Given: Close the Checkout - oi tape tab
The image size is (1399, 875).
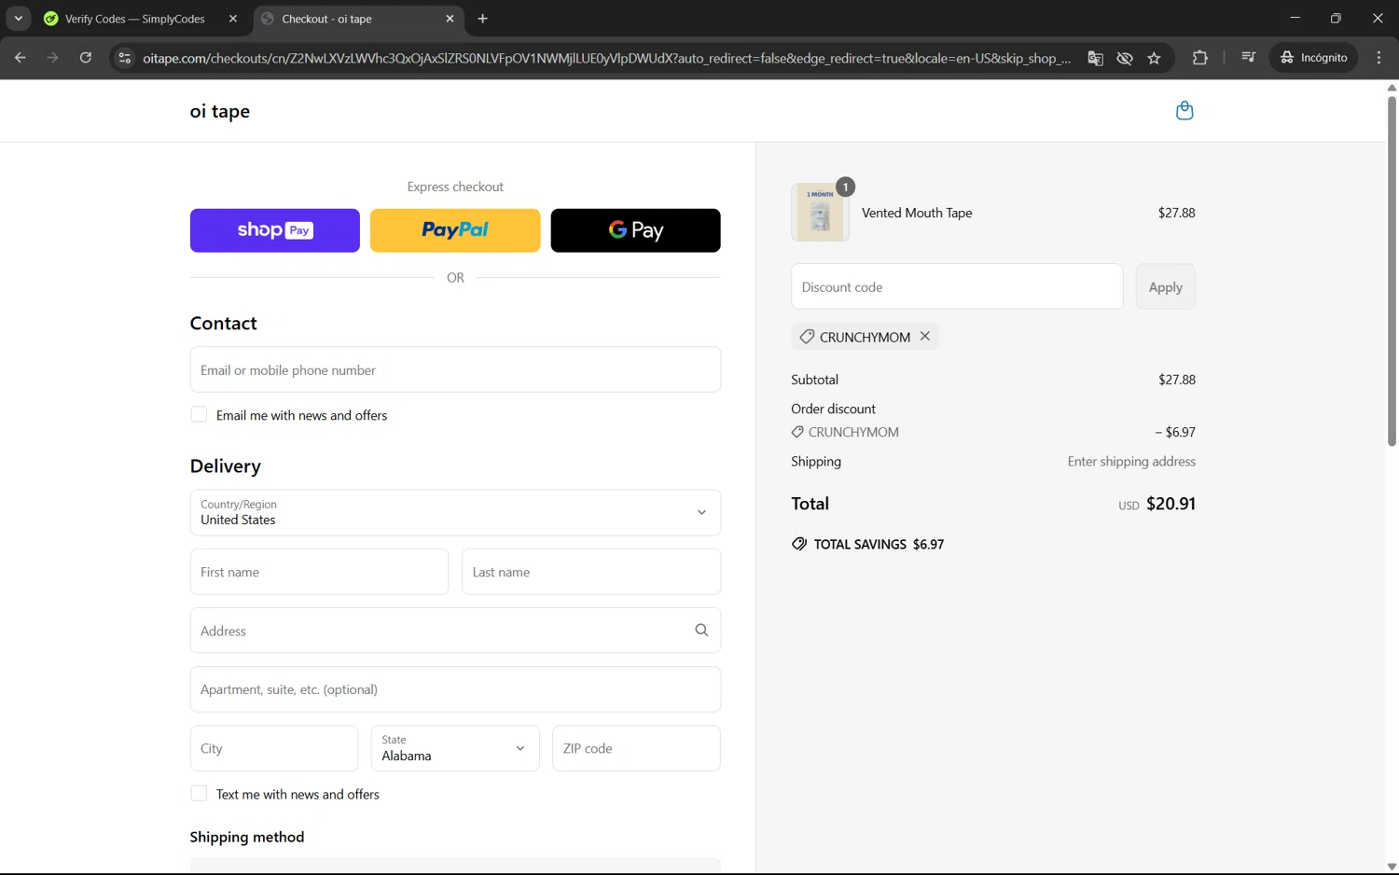Looking at the screenshot, I should (450, 19).
